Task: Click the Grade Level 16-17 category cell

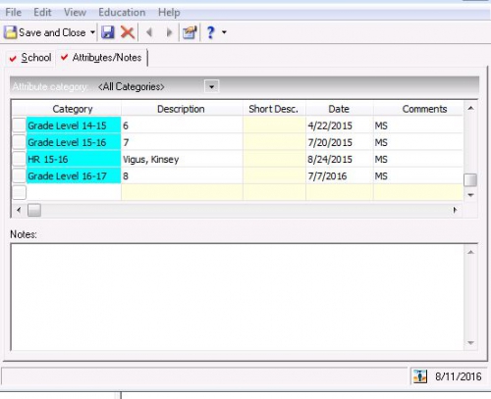Action: click(74, 176)
